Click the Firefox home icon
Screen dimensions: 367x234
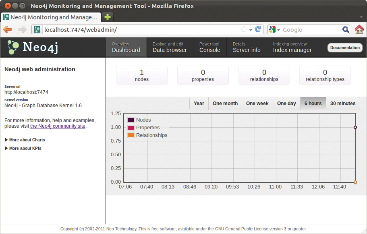[x=360, y=29]
